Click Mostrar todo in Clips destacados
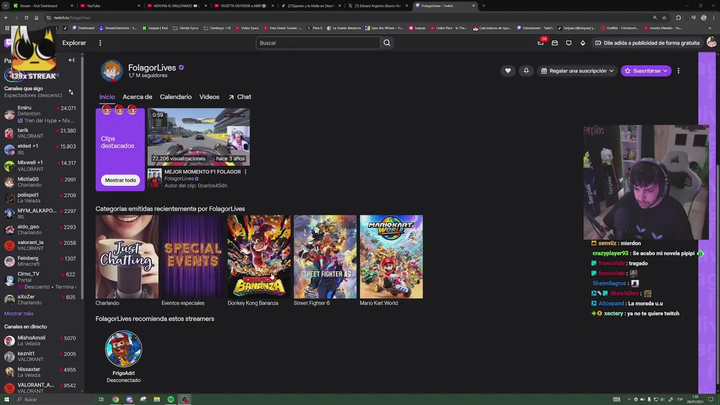The width and height of the screenshot is (720, 405). pyautogui.click(x=120, y=180)
